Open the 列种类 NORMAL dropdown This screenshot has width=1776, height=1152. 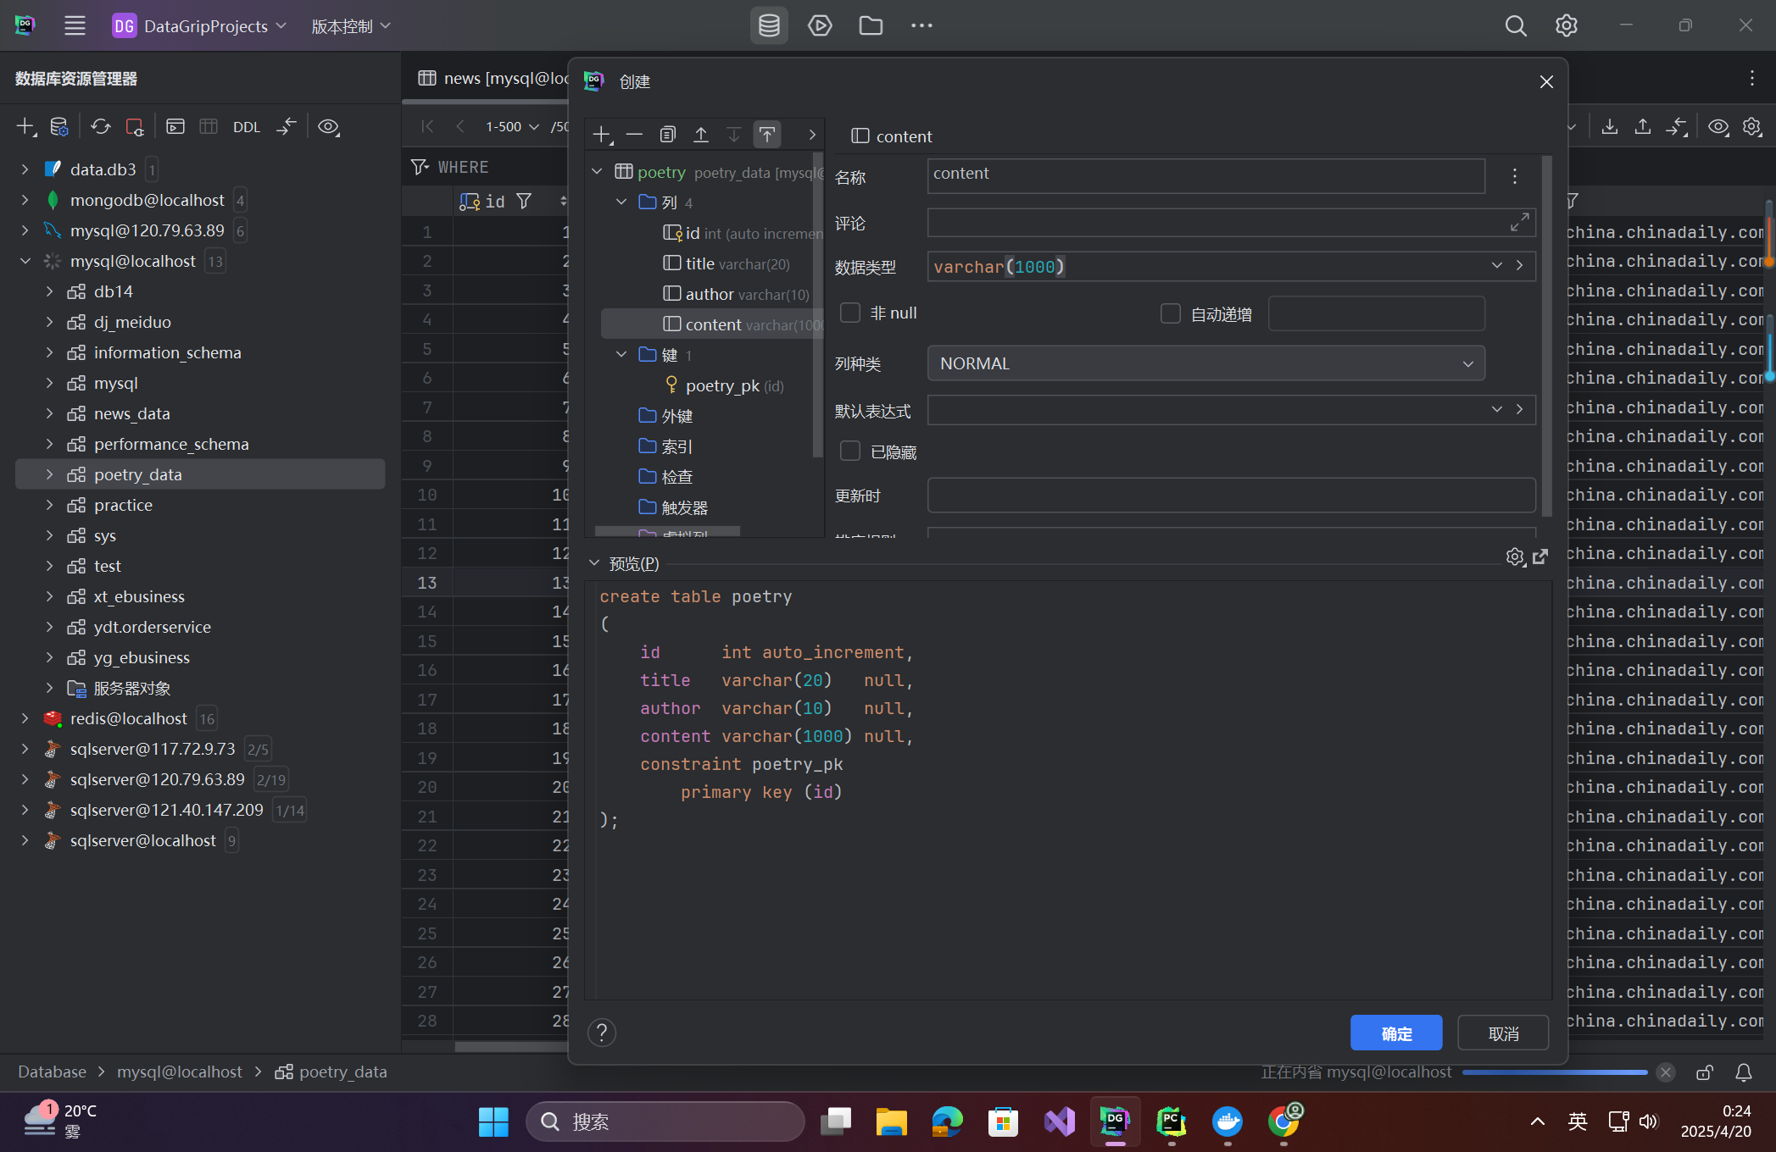(x=1205, y=363)
